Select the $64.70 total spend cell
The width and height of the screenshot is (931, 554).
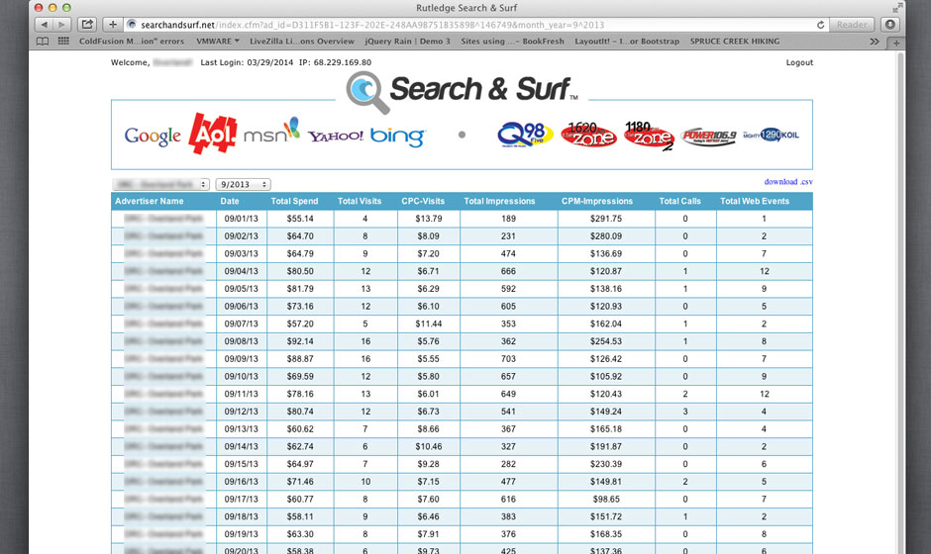pyautogui.click(x=300, y=236)
